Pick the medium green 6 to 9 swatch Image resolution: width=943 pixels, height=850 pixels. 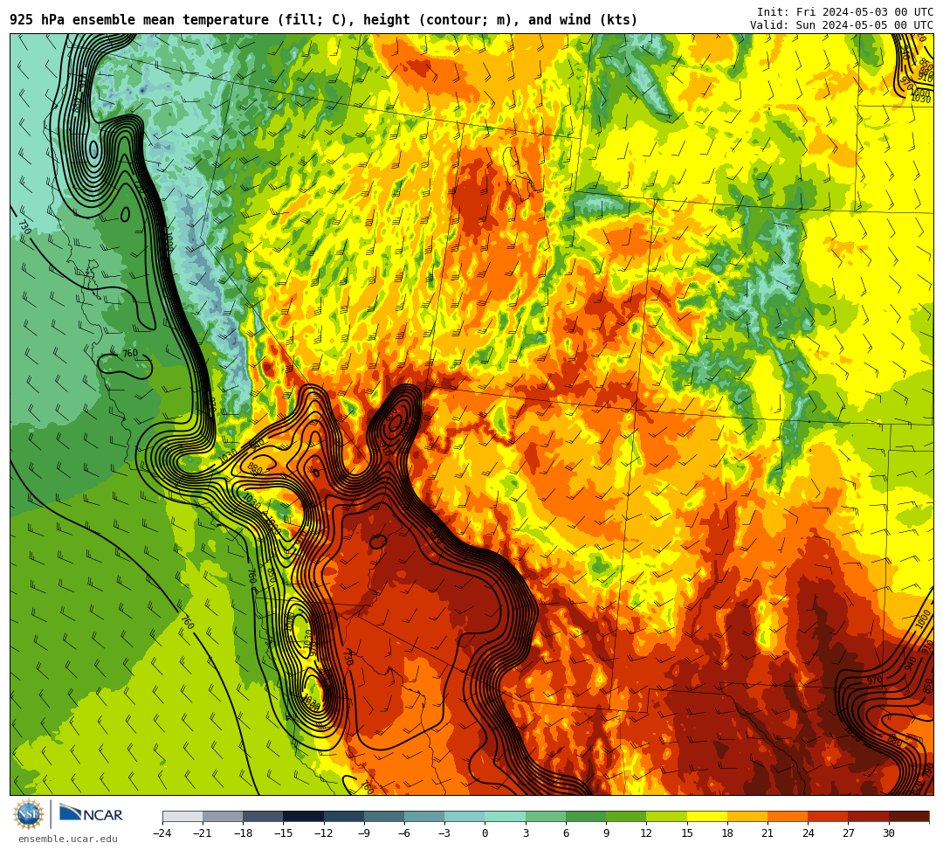point(587,816)
